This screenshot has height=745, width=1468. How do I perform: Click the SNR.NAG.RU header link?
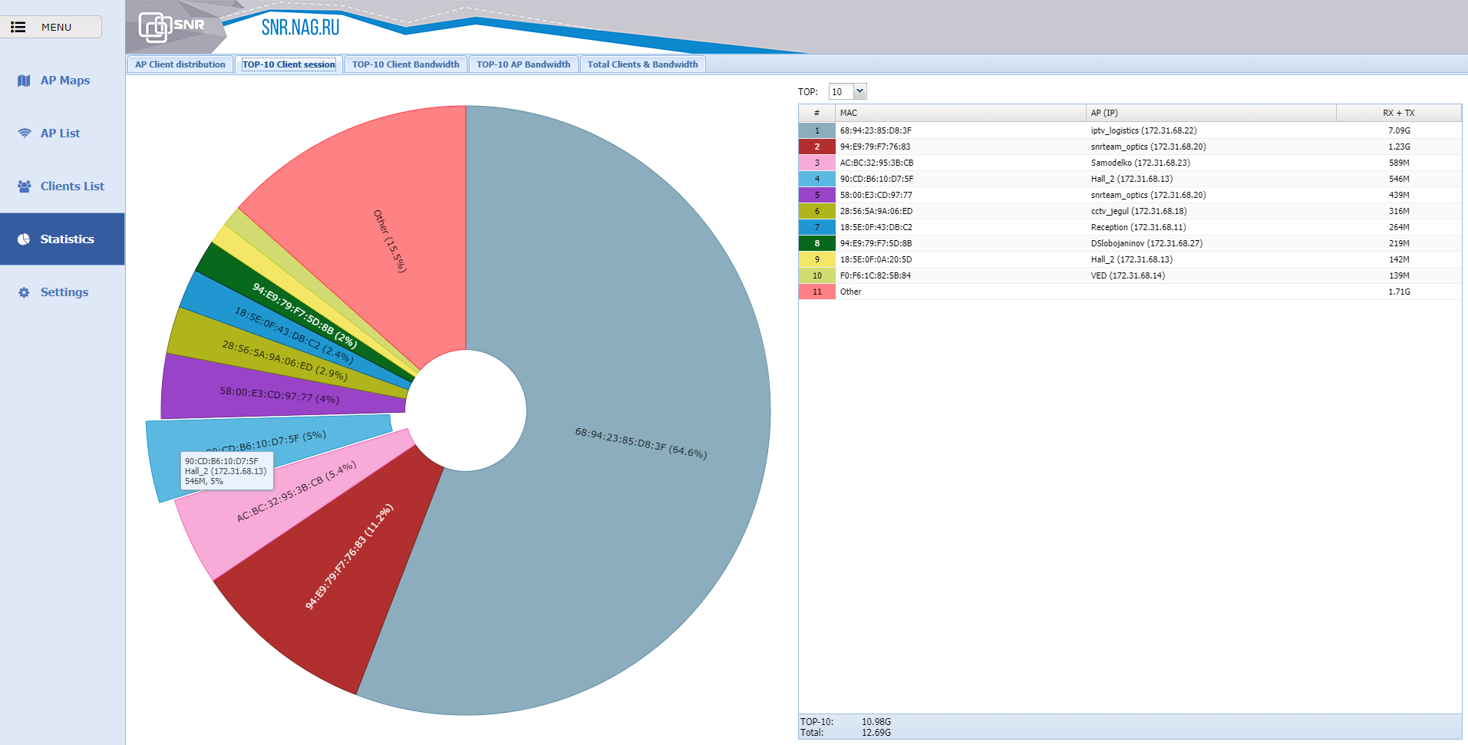point(300,28)
